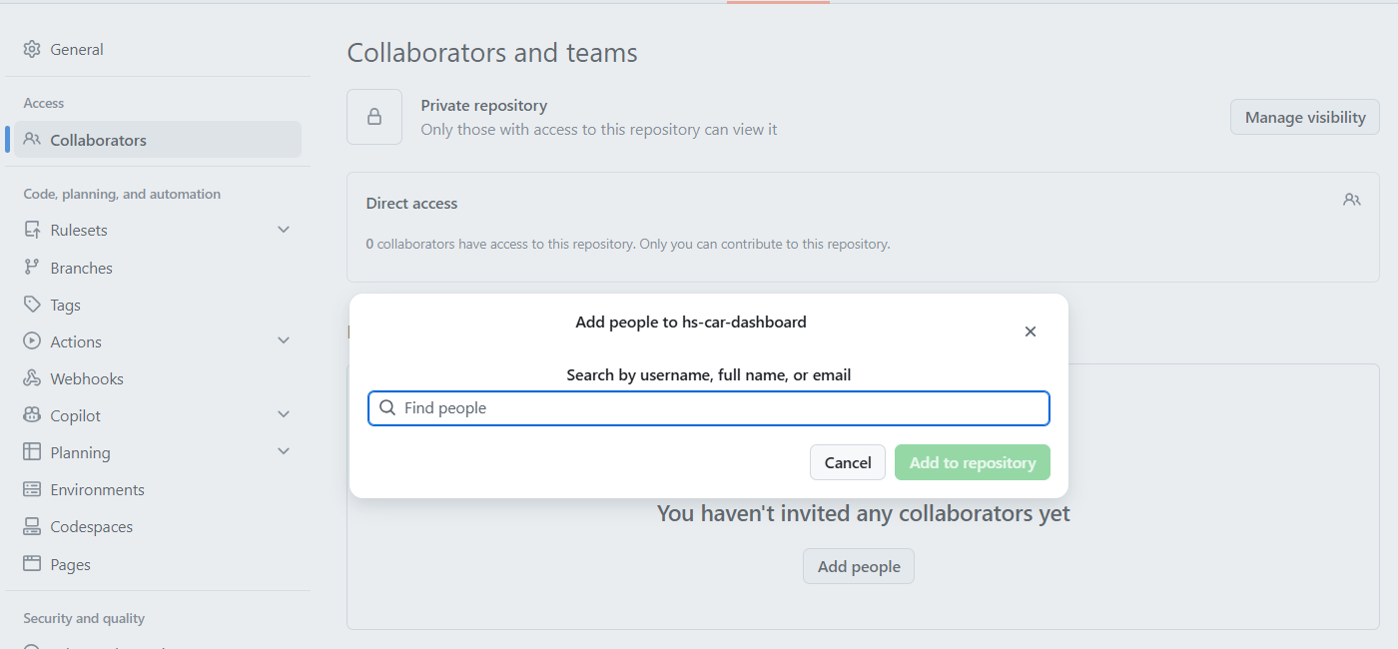Focus the Find people search field
1398x649 pixels.
(709, 408)
